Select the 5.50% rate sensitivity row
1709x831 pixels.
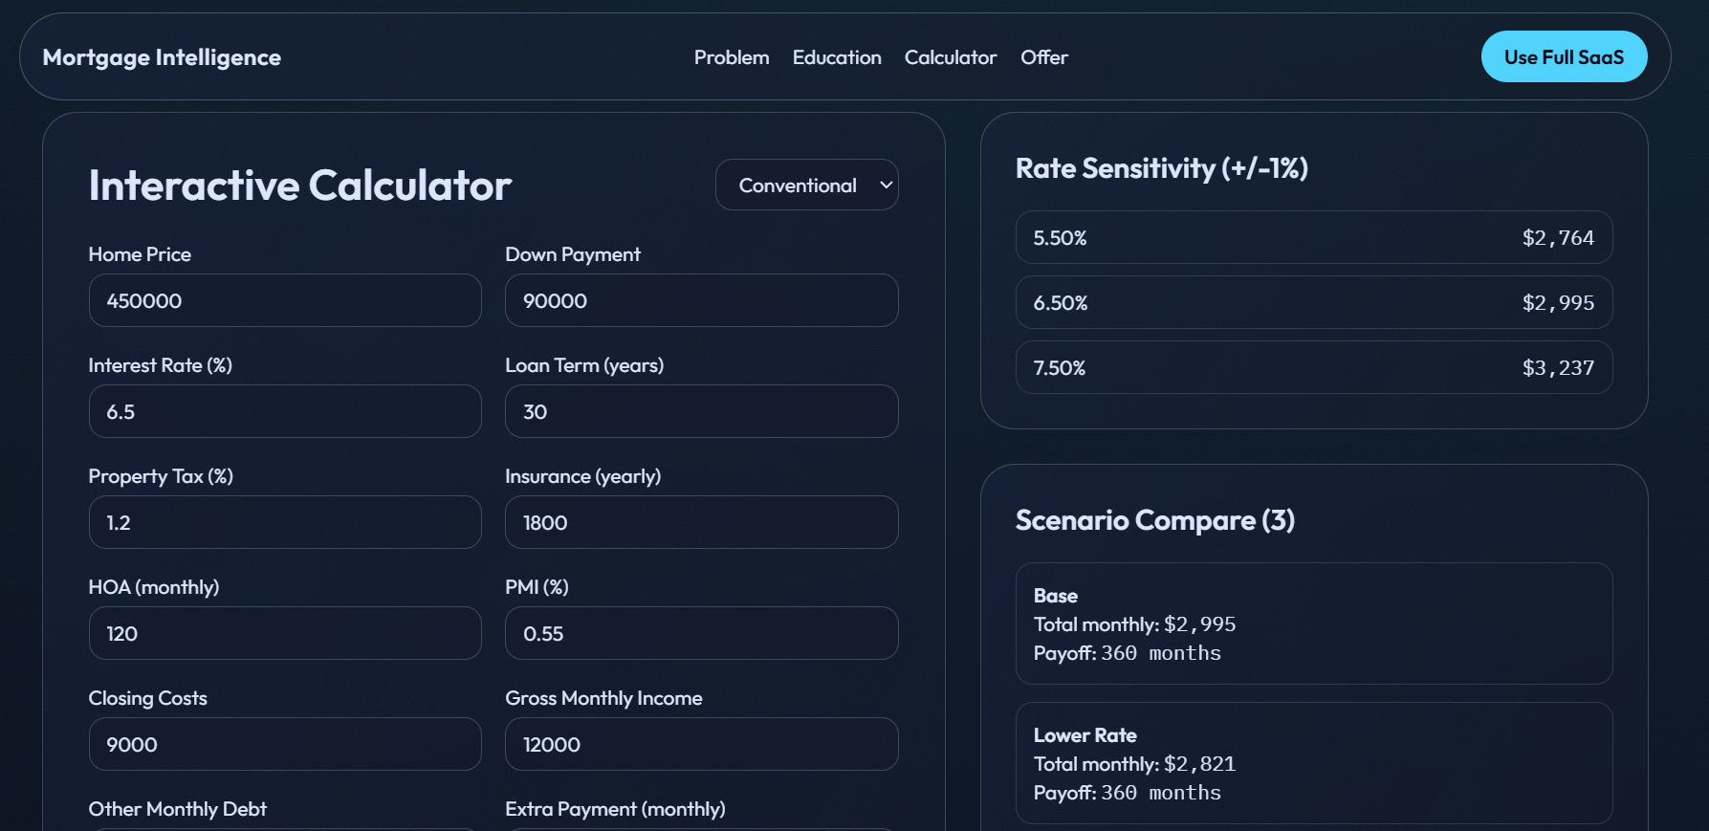pyautogui.click(x=1314, y=237)
